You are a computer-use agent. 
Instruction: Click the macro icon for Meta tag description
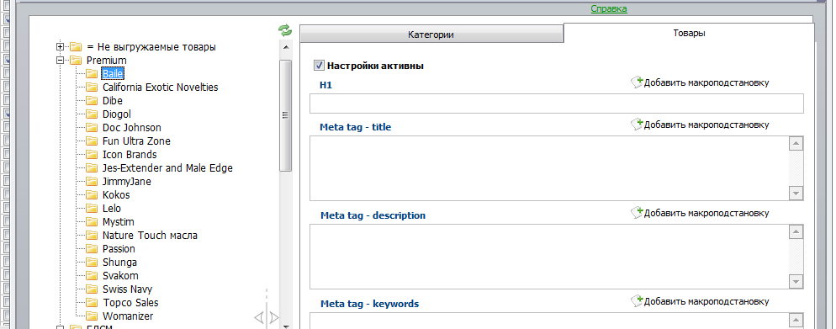tap(638, 213)
